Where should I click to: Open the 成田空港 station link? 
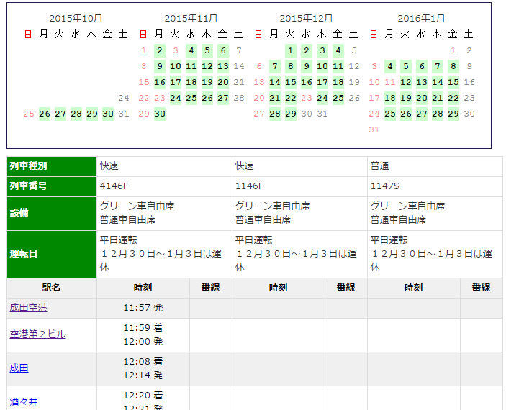click(28, 308)
